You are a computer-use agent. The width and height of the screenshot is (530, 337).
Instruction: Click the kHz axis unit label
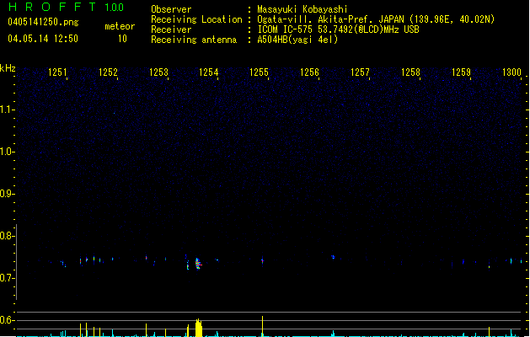(x=8, y=68)
